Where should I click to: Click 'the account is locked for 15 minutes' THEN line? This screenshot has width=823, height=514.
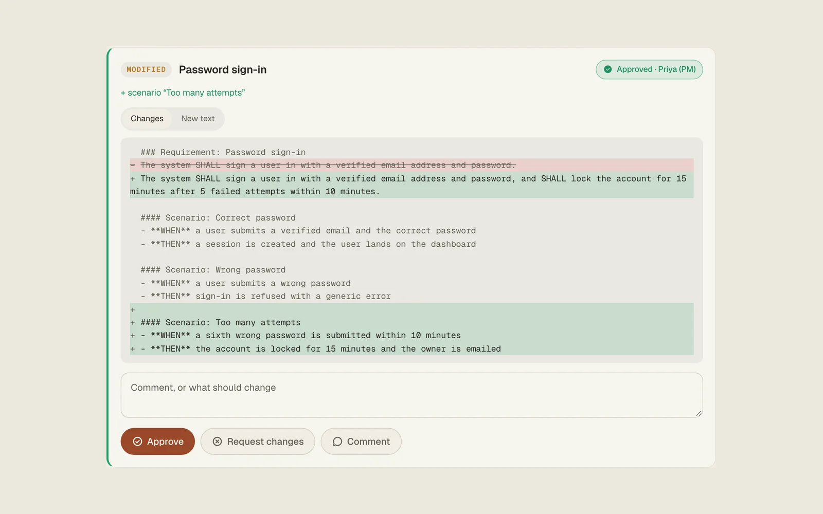click(411, 348)
